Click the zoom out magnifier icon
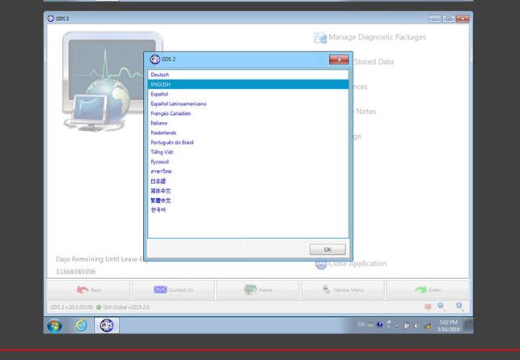Screen dimensions: 520x360 (x=442, y=307)
